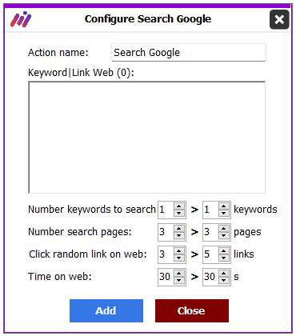Click the red Close button

[x=192, y=310]
